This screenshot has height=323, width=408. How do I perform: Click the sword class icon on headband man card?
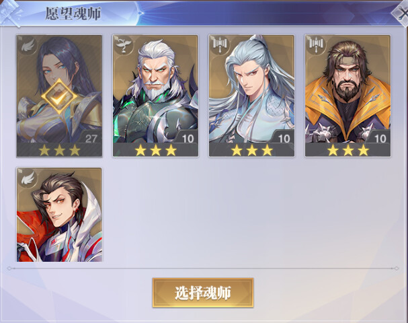point(316,45)
